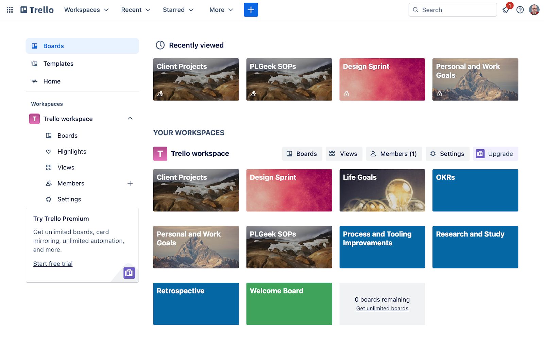Open Templates in the sidebar
This screenshot has width=544, height=337.
[82, 63]
